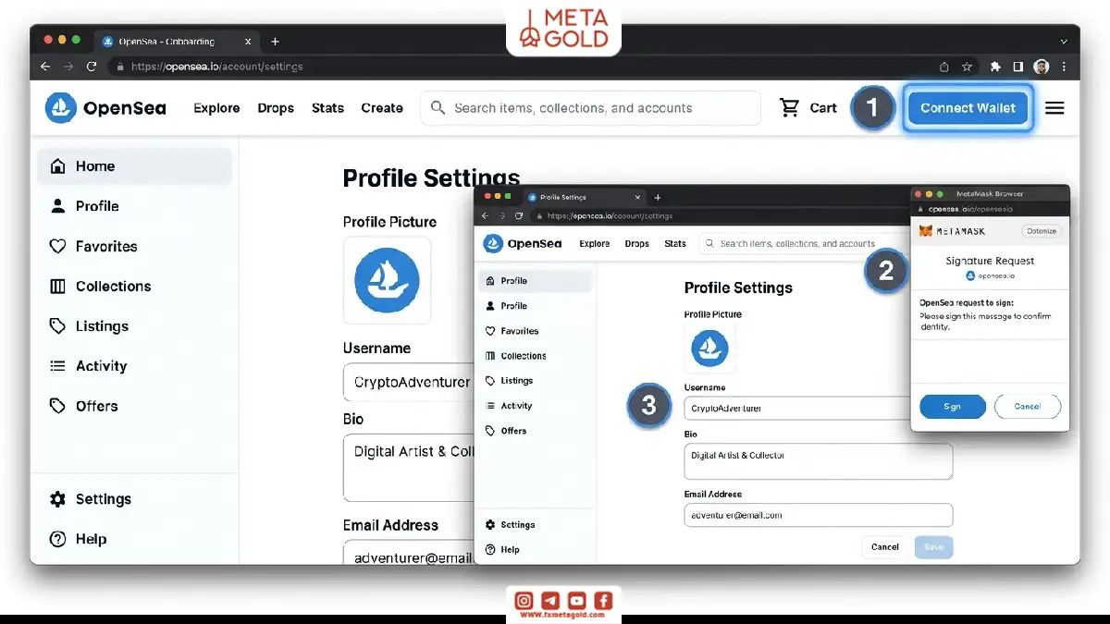Select Listings in the large window sidebar
The width and height of the screenshot is (1110, 624).
click(x=135, y=326)
